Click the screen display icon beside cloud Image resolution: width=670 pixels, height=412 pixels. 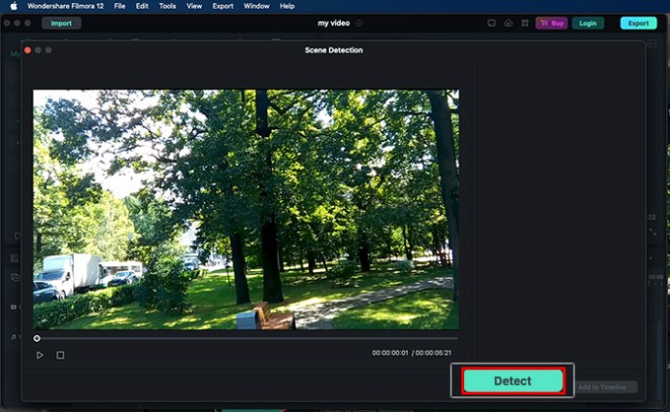pos(491,22)
